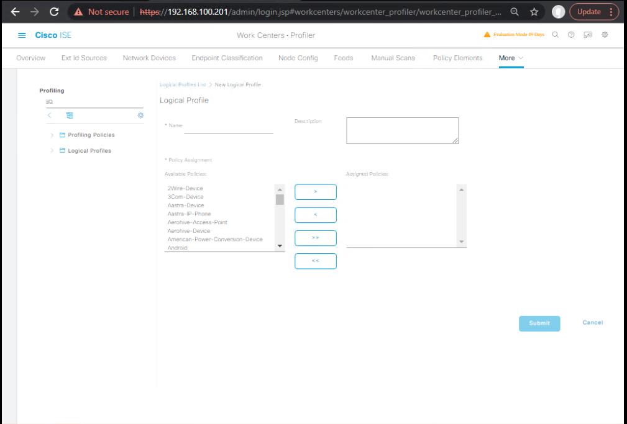Open the Network Devices tab
Screen dimensions: 627x424
tap(149, 58)
